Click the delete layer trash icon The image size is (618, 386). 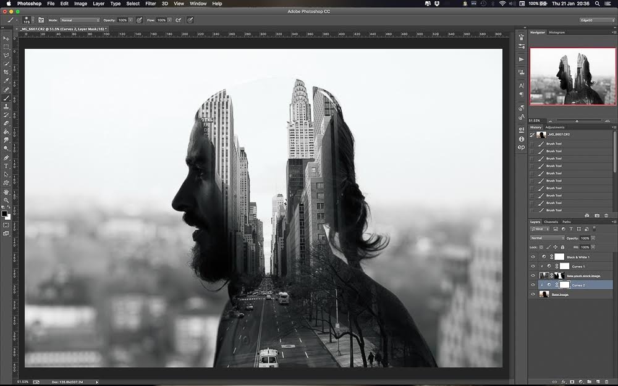[x=606, y=381]
